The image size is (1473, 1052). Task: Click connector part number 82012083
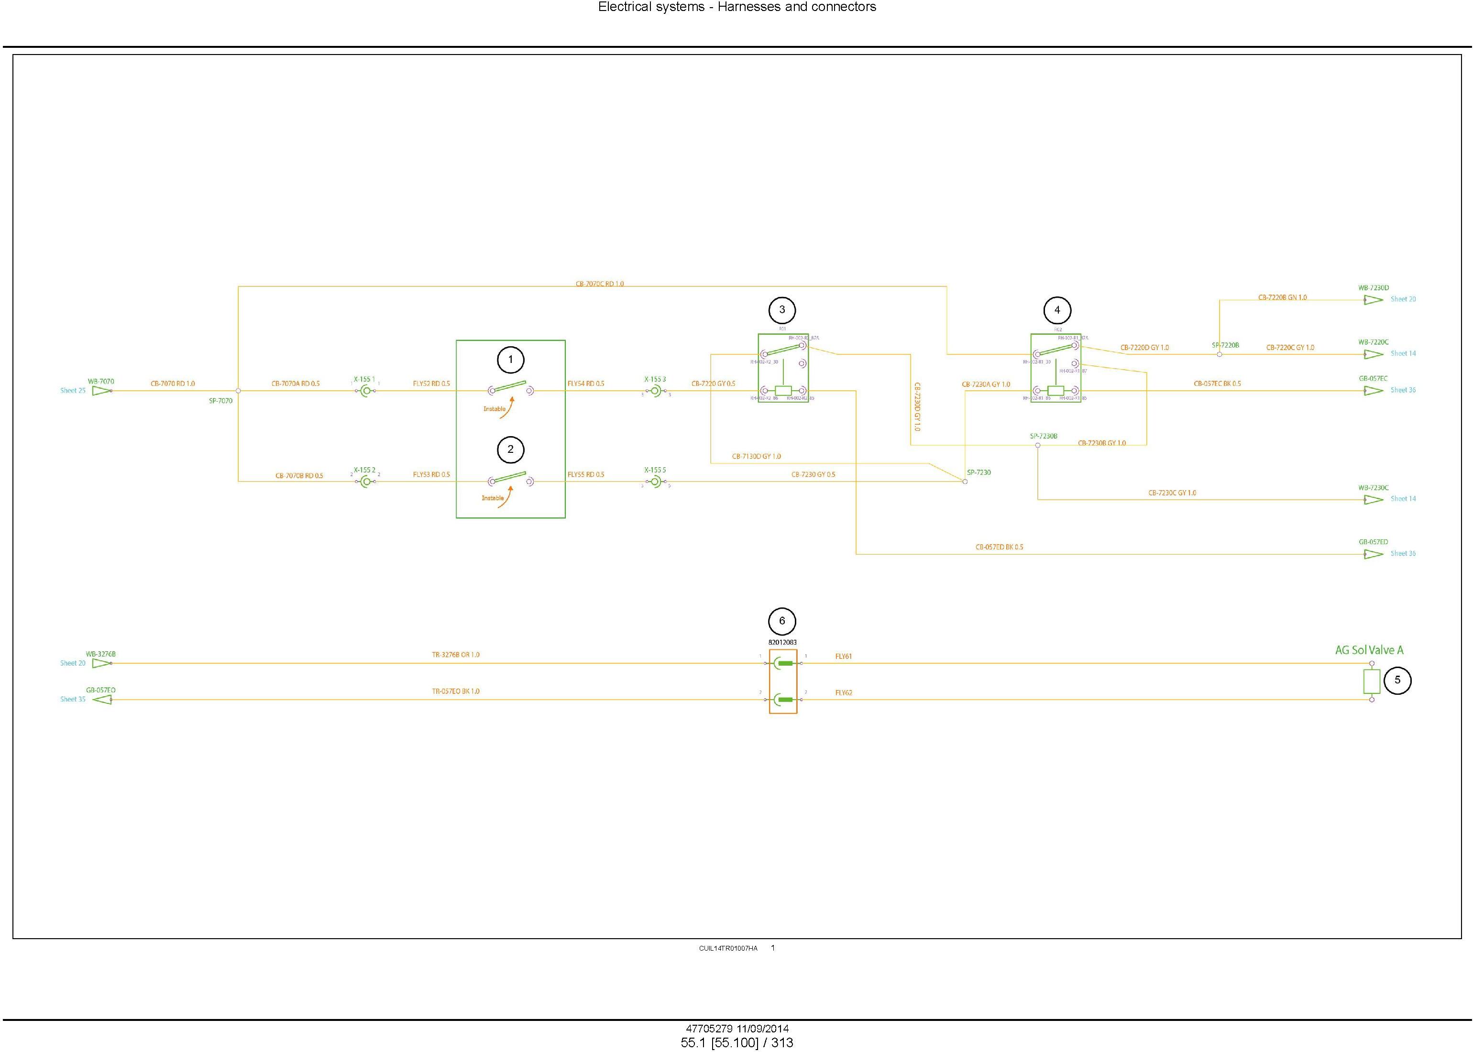tap(782, 643)
